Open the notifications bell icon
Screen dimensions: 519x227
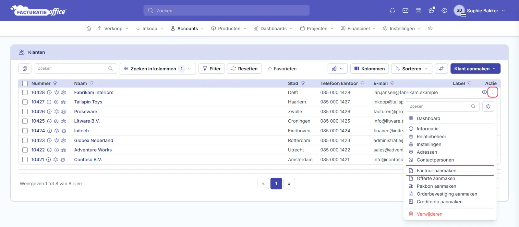392,10
